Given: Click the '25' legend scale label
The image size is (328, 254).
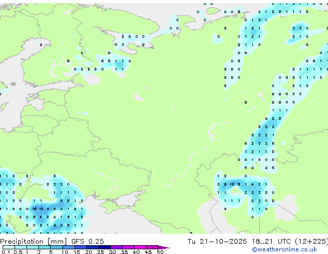Looking at the screenshot, I should (x=100, y=252).
